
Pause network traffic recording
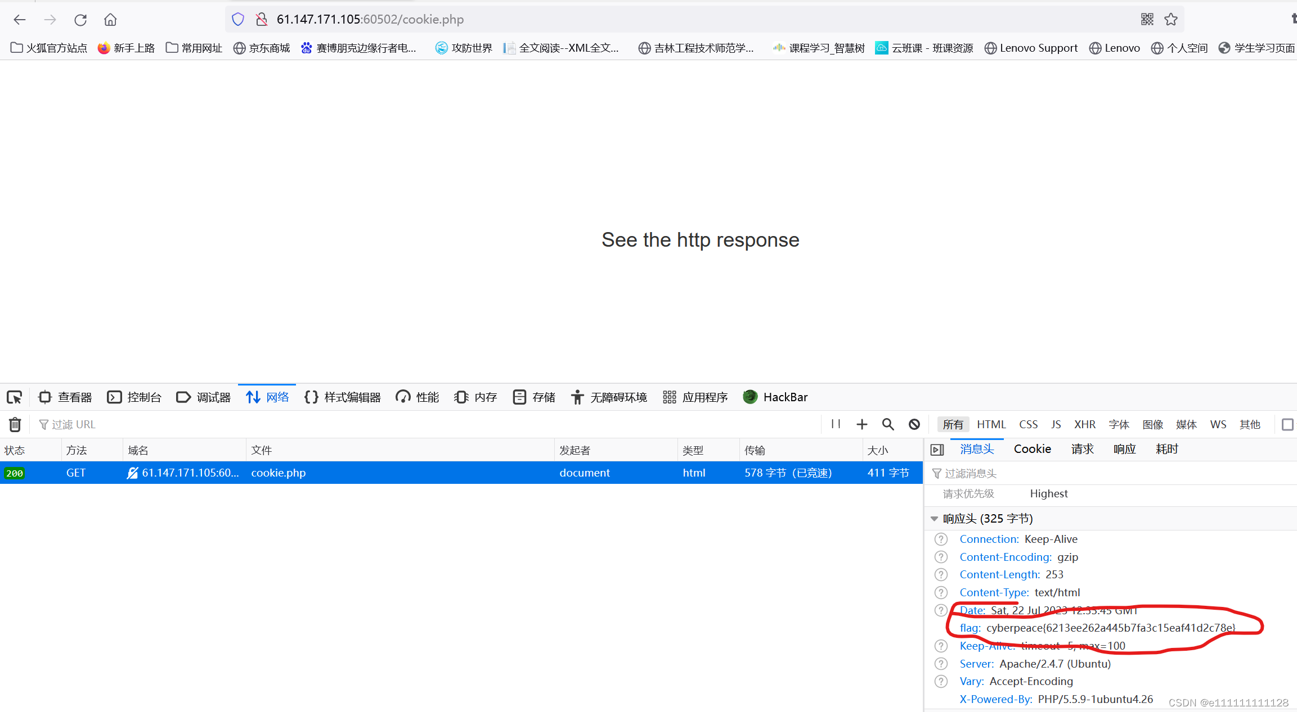pos(835,424)
